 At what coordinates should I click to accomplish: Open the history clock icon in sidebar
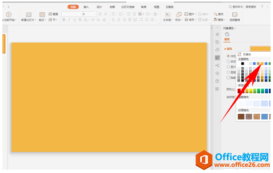tap(217, 73)
